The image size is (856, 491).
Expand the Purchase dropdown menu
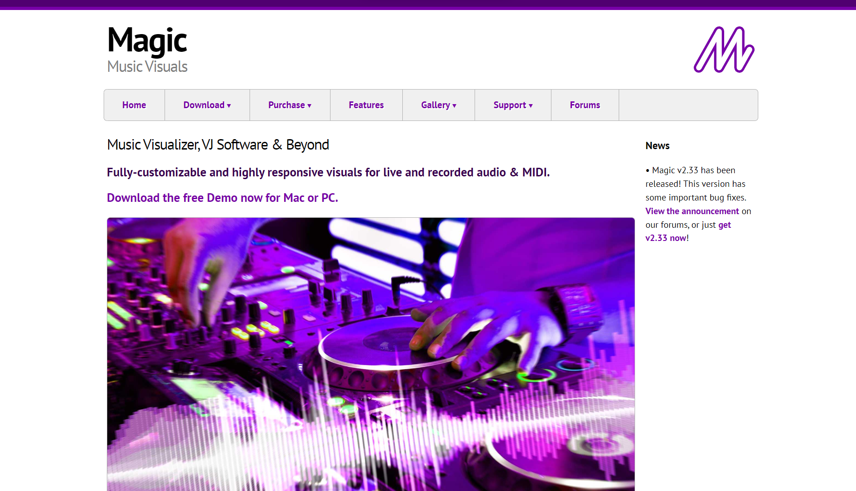290,105
